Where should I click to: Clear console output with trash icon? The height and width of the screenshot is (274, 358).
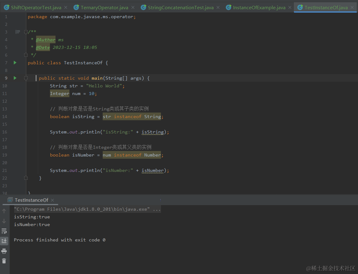(x=4, y=261)
